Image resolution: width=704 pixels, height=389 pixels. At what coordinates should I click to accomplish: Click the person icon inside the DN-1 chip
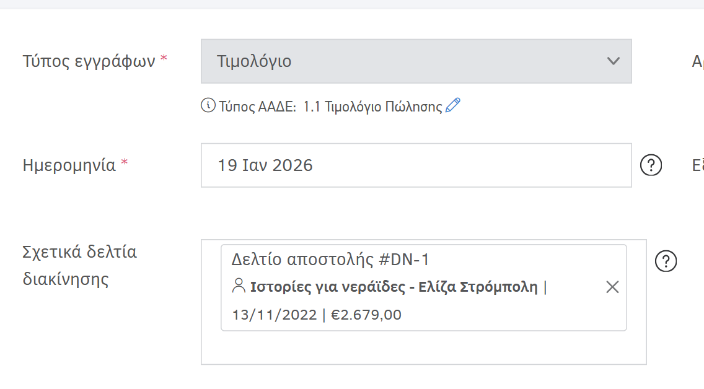237,286
